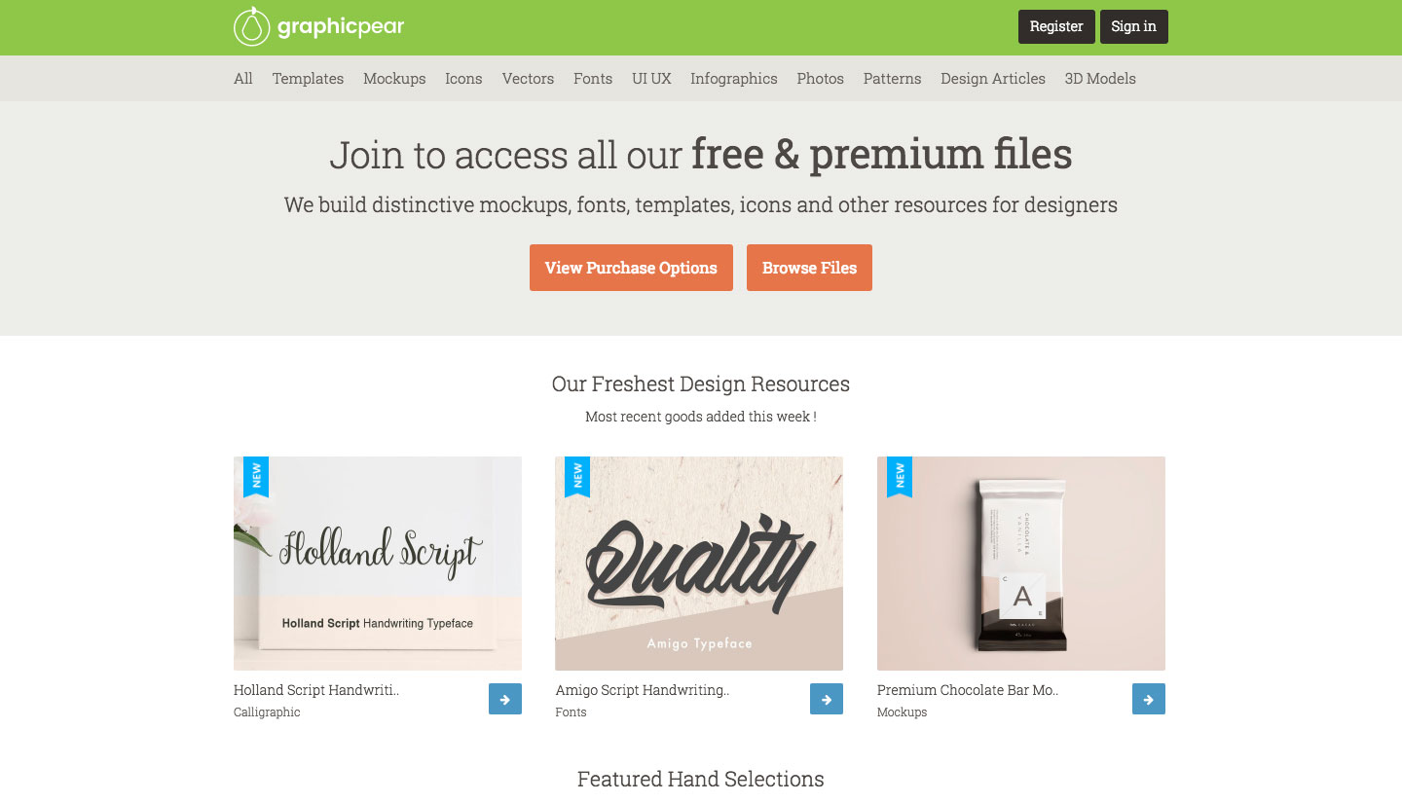Open Amigo Script via its blue arrow
Screen dimensions: 1402x803
point(827,699)
